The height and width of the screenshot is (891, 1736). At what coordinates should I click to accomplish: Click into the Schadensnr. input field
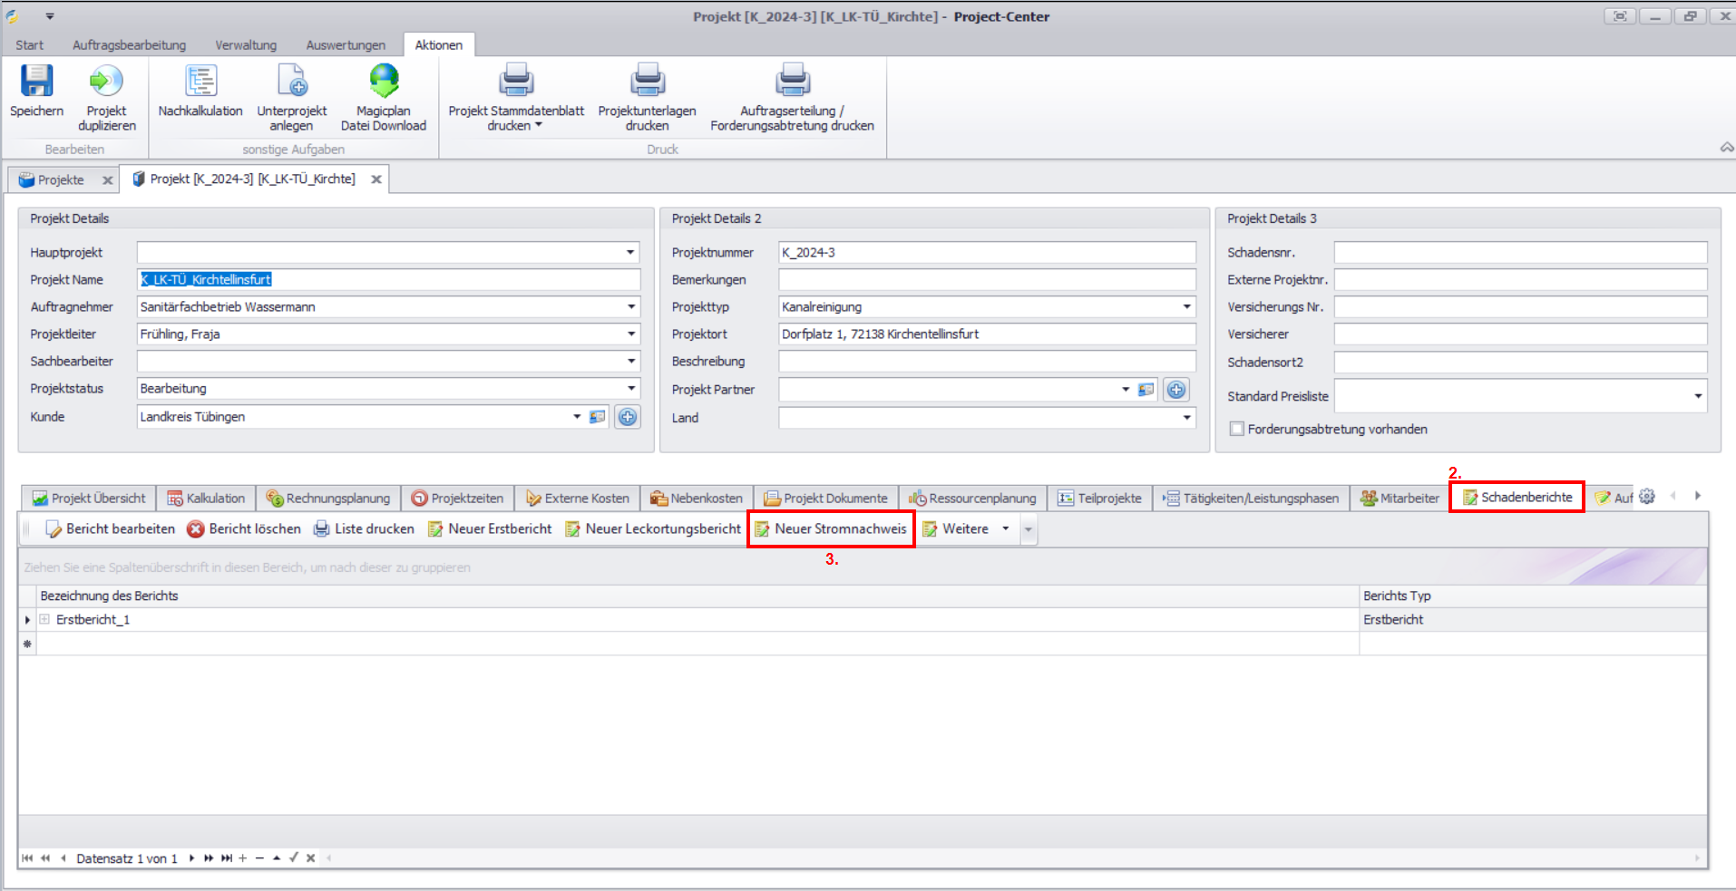point(1520,253)
